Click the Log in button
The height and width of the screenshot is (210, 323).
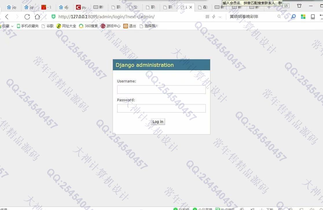[x=158, y=122]
